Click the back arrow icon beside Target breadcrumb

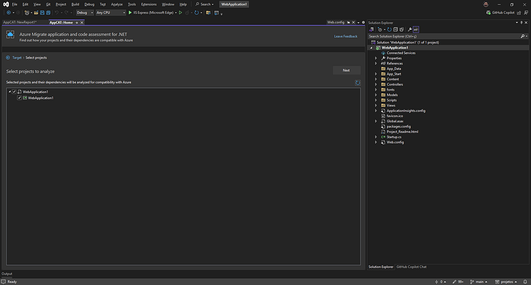coord(8,58)
